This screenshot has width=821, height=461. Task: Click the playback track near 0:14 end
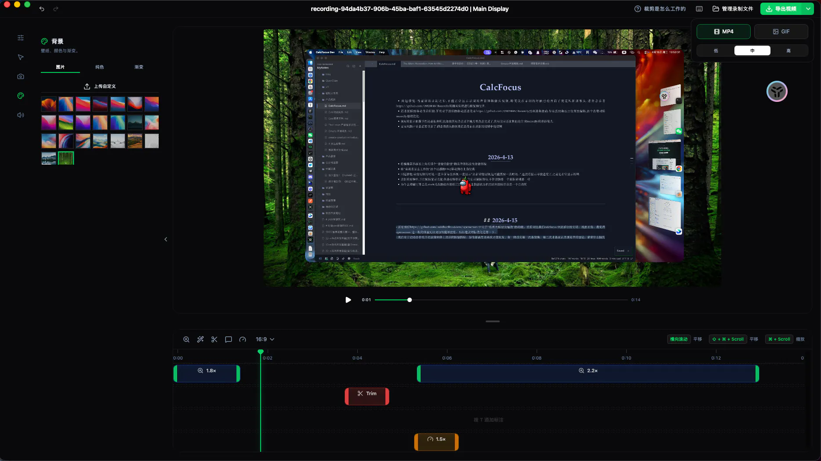pos(626,300)
